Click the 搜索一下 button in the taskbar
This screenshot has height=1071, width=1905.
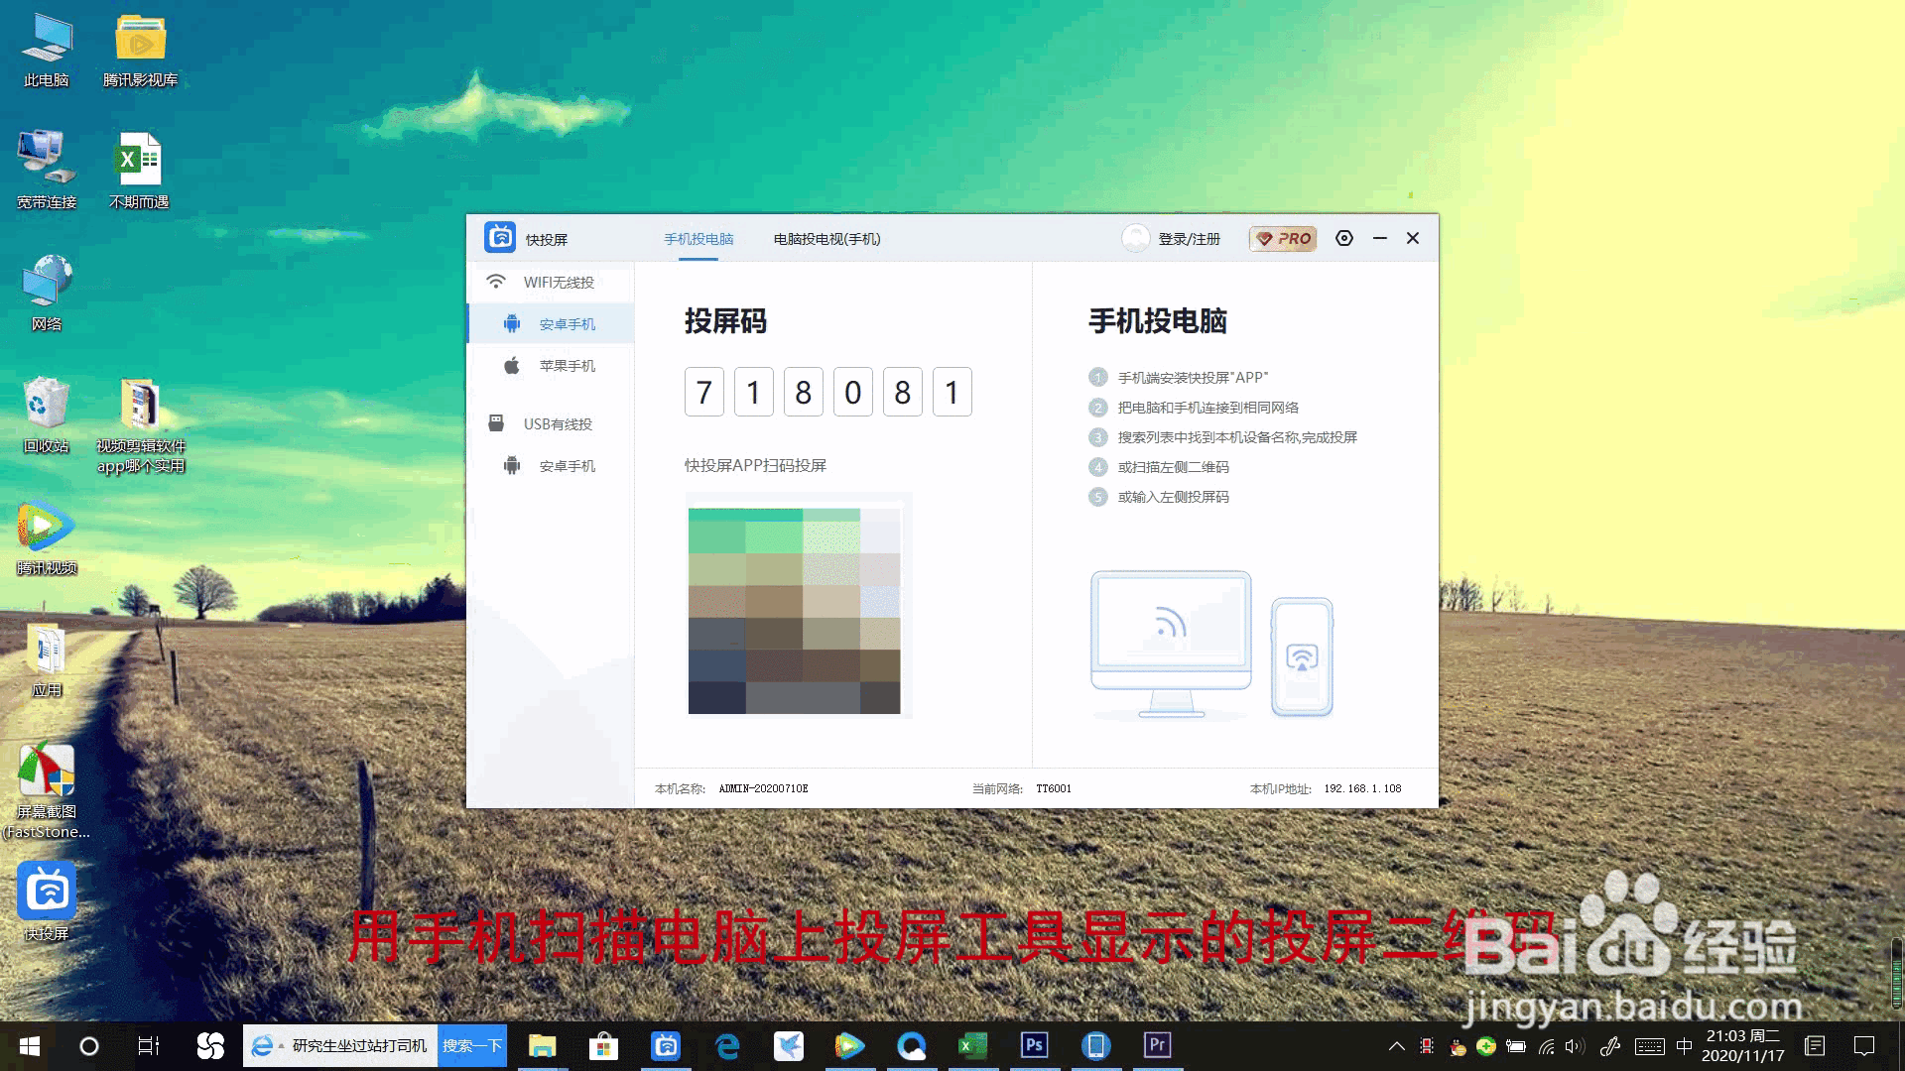point(472,1046)
